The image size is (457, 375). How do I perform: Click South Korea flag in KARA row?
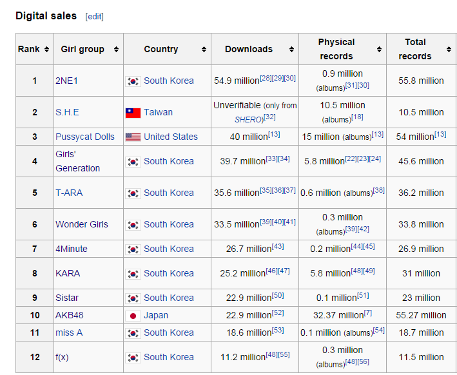click(x=133, y=274)
